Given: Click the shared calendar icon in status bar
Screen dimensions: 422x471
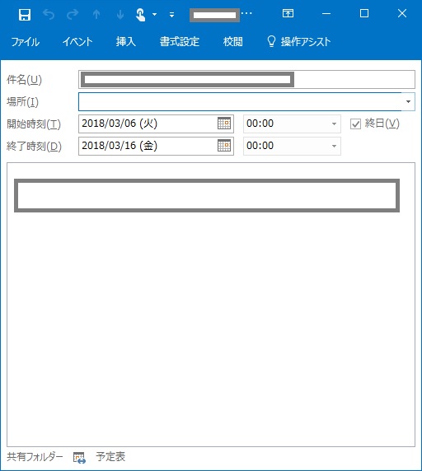Looking at the screenshot, I should (79, 458).
